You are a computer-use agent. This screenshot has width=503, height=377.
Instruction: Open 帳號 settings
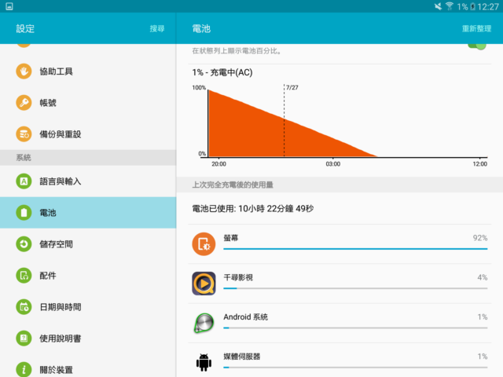click(88, 103)
